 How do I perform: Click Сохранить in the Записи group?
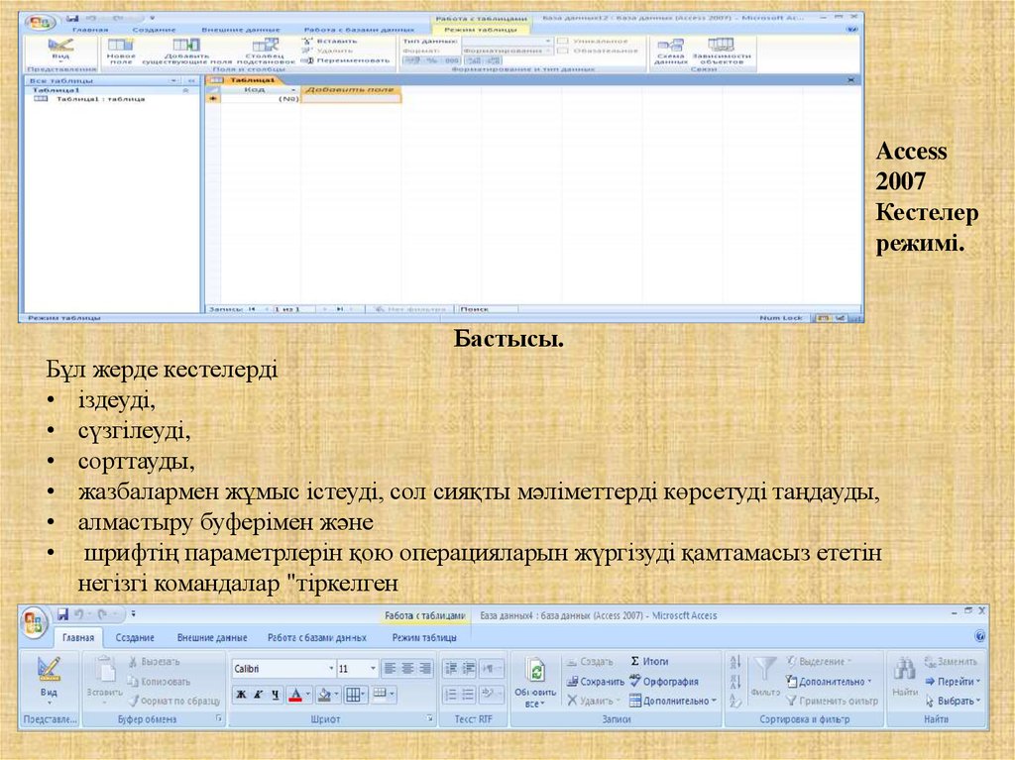[x=595, y=682]
